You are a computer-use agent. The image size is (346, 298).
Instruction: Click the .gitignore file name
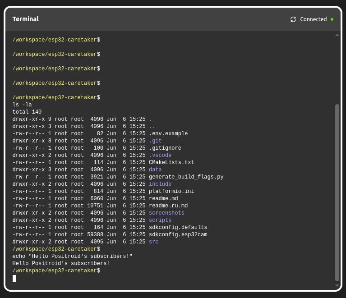(x=165, y=148)
